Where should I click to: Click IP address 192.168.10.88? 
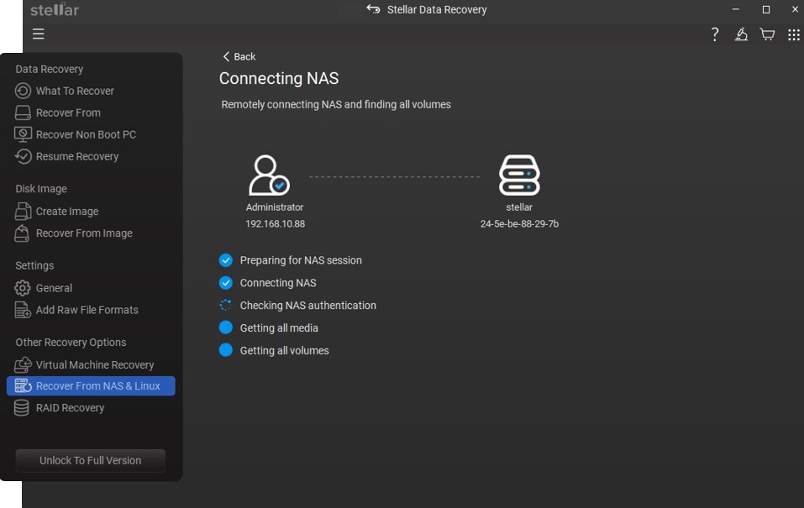(x=275, y=223)
